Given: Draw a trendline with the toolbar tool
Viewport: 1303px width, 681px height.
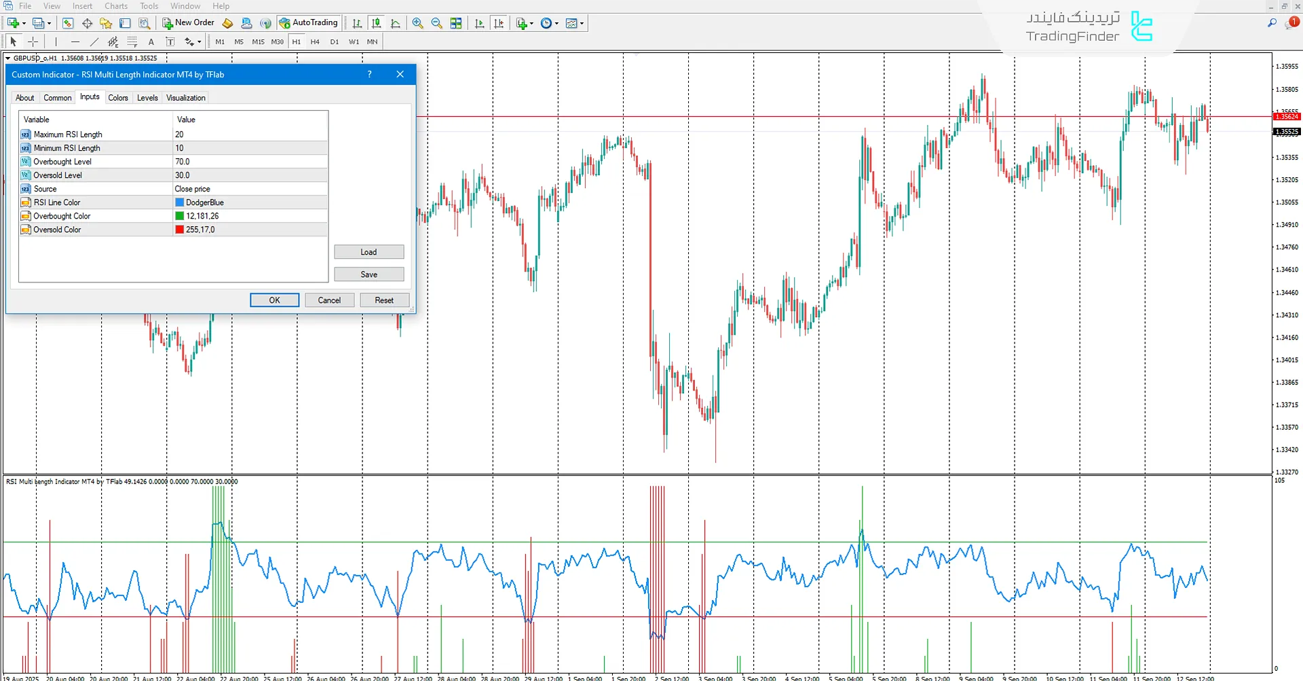Looking at the screenshot, I should click(94, 41).
